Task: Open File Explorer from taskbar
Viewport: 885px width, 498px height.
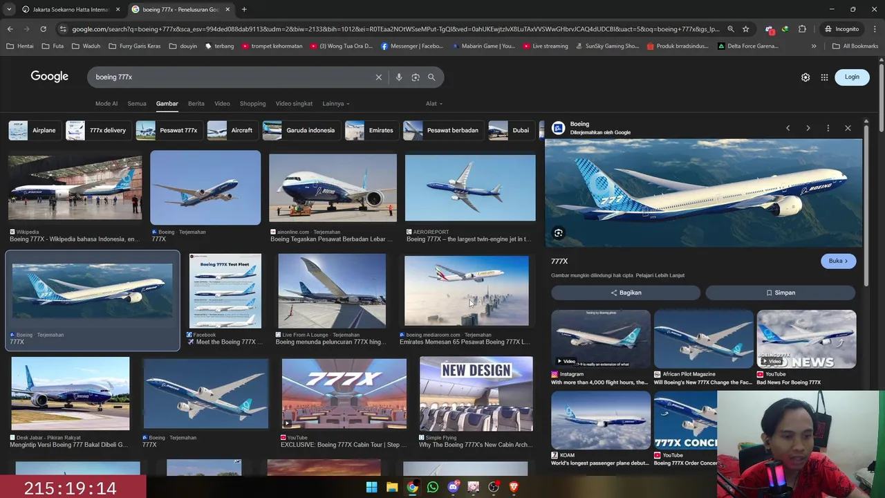Action: [x=392, y=487]
